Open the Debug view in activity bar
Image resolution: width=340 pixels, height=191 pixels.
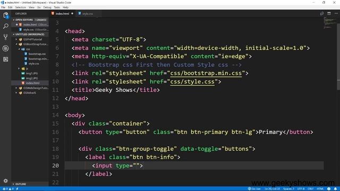pyautogui.click(x=6, y=48)
